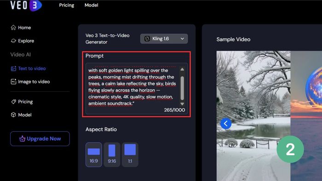Open Pricing in the top navigation
This screenshot has width=322, height=181.
[67, 5]
